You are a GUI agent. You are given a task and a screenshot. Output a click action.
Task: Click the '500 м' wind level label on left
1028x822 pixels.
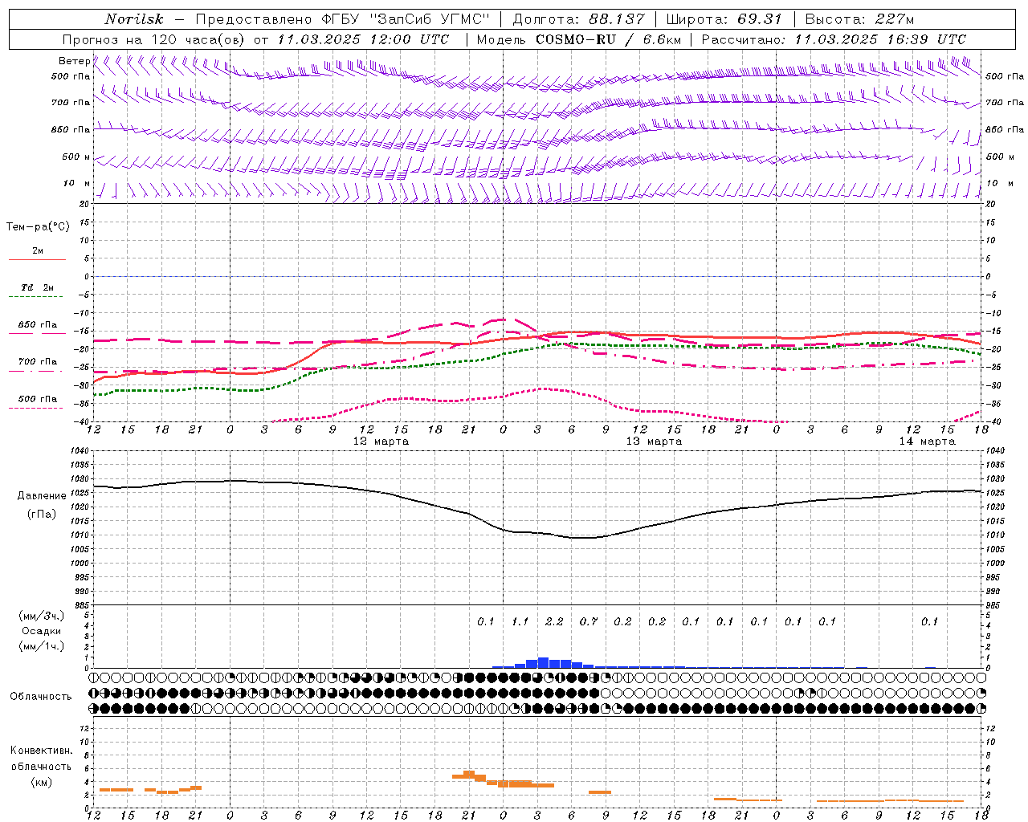point(76,157)
